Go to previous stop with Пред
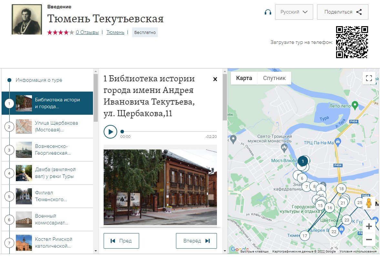 click(121, 241)
